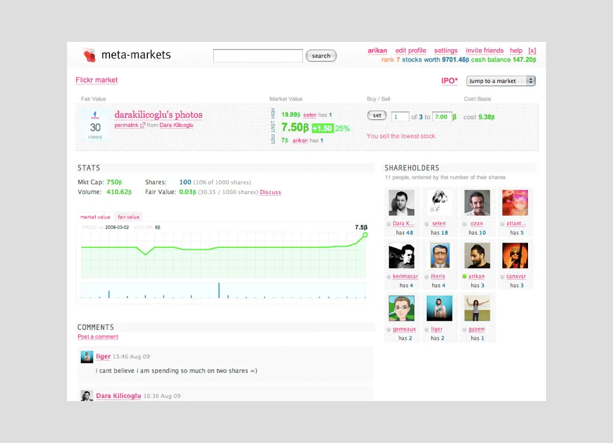Screen dimensions: 613x443
Task: Click the [x] logout link in header
Action: pyautogui.click(x=532, y=51)
